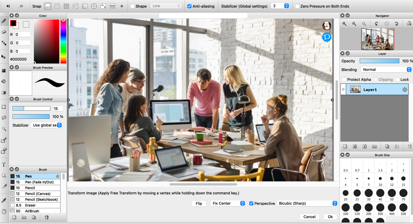
Task: Flip the canvas view in Navigator
Action: tap(409, 24)
